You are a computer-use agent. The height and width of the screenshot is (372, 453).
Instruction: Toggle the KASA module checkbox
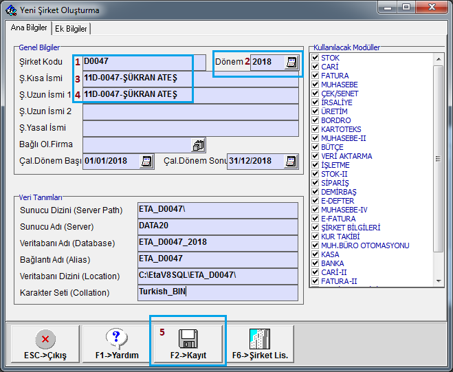[x=316, y=254]
